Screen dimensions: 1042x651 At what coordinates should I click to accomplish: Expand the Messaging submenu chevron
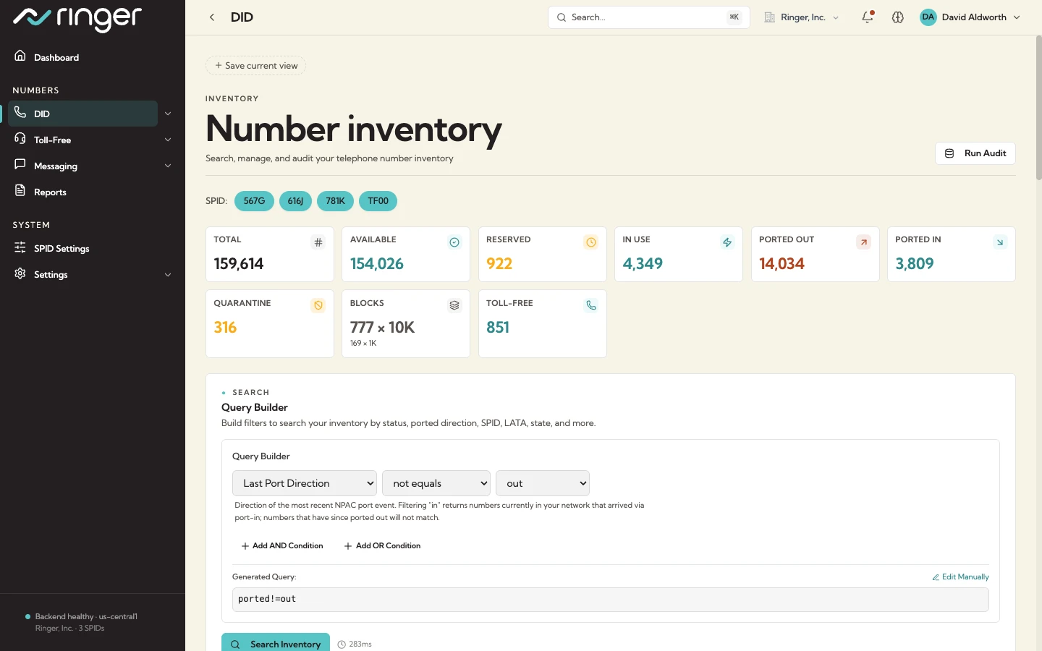[168, 166]
